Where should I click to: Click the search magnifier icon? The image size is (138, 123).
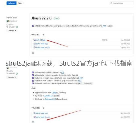click(111, 3)
